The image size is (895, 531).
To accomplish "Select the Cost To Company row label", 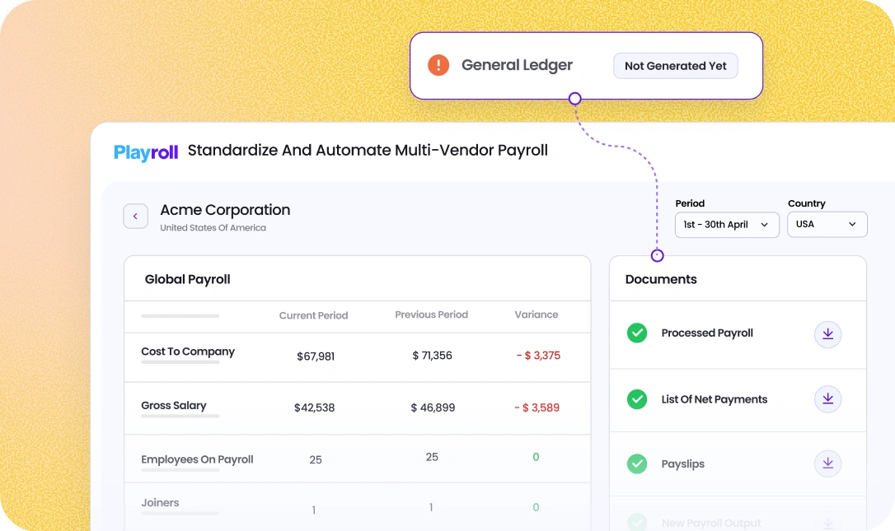I will [188, 352].
